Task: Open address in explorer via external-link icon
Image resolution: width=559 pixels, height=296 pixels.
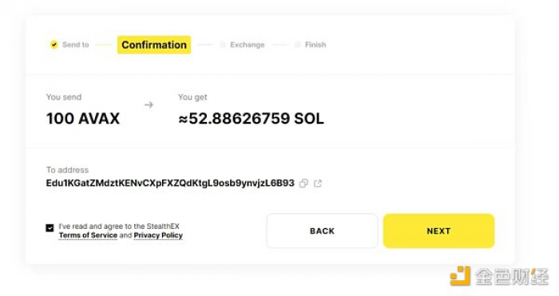Action: 318,183
